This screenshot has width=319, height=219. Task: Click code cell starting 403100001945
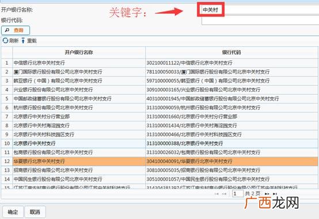click(231, 99)
